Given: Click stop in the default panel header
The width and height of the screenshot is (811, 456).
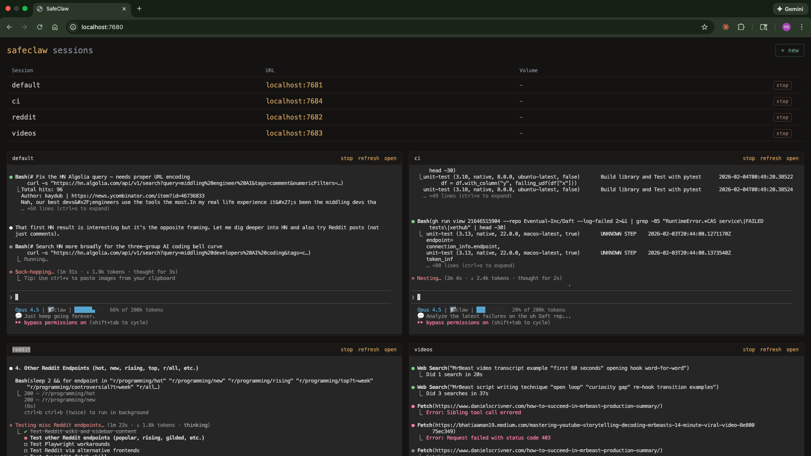Looking at the screenshot, I should (x=347, y=158).
